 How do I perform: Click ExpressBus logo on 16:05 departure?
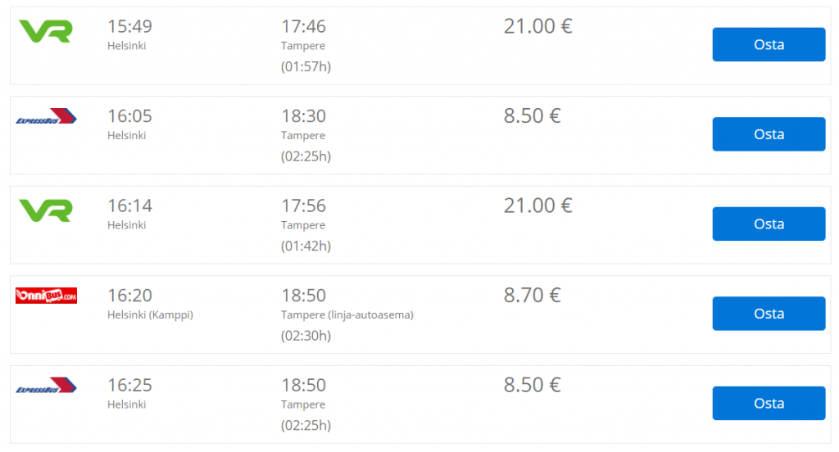coord(46,116)
